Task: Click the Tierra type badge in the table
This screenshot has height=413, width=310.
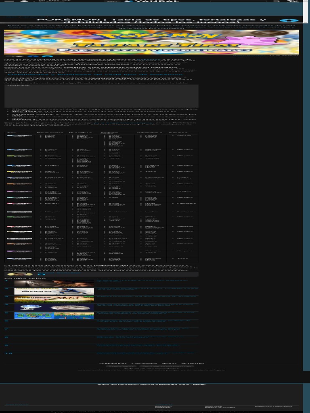Action: [x=19, y=244]
